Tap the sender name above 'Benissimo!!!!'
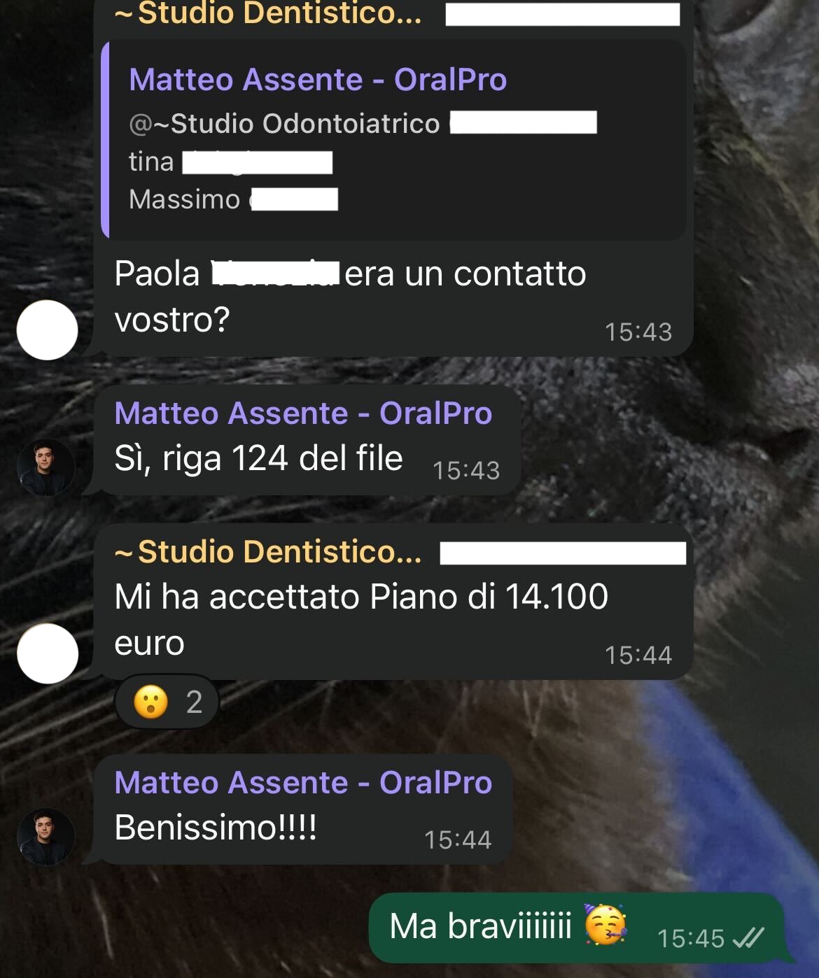The image size is (819, 978). coord(303,782)
